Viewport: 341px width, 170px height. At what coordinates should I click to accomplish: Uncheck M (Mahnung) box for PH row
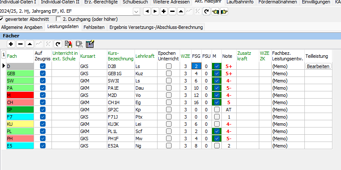(217, 138)
